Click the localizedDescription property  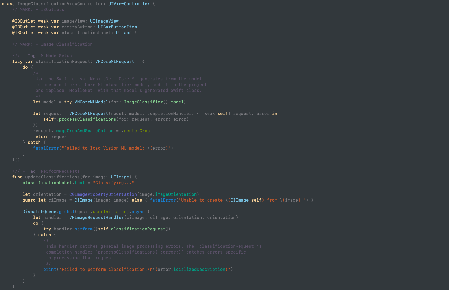point(199,269)
